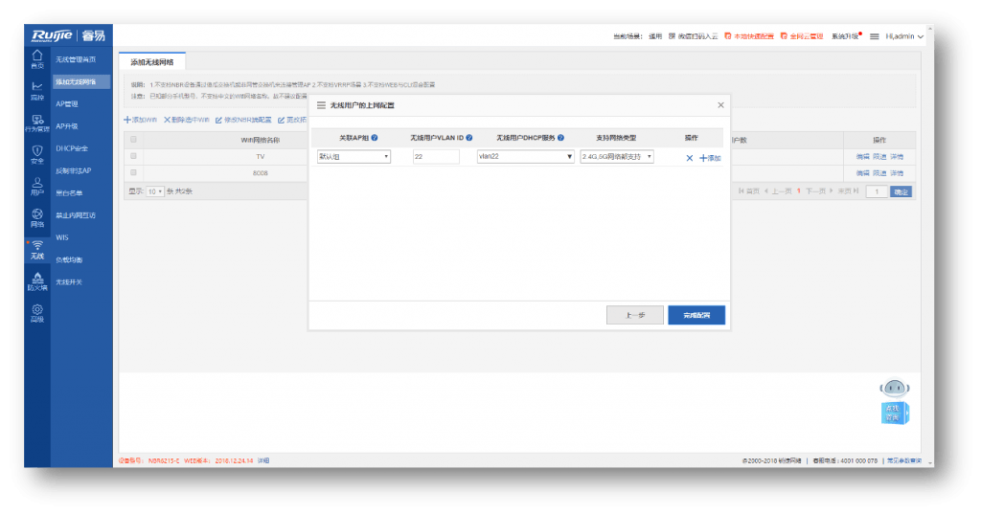The image size is (981, 515).
Task: Click the blue X delete row icon
Action: point(689,157)
